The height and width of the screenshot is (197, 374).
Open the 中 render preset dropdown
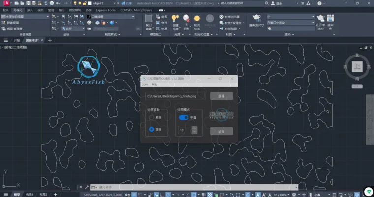click(291, 16)
